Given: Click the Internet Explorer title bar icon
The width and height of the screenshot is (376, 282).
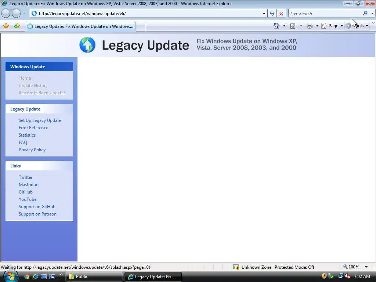Looking at the screenshot, I should click(x=4, y=3).
